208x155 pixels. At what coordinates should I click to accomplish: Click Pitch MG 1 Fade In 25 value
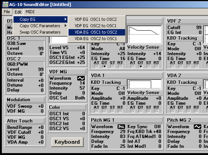click(x=123, y=146)
